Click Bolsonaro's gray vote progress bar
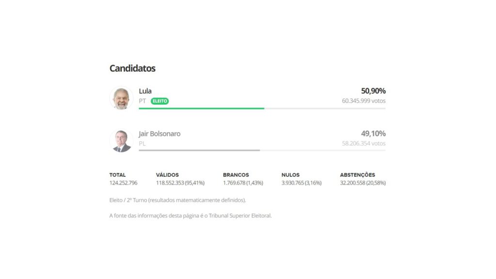 click(x=199, y=151)
